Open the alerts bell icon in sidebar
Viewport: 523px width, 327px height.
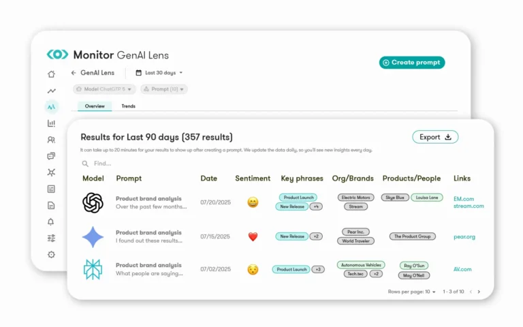50,221
